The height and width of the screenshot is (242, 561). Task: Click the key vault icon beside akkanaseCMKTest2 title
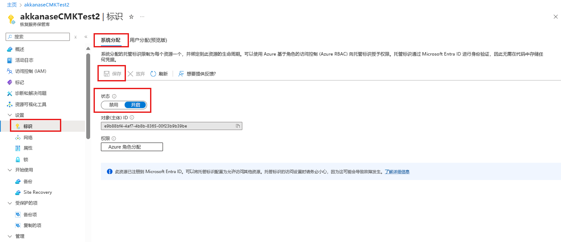(11, 19)
